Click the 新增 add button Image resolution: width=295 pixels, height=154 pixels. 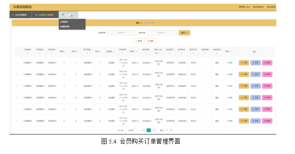click(x=139, y=41)
